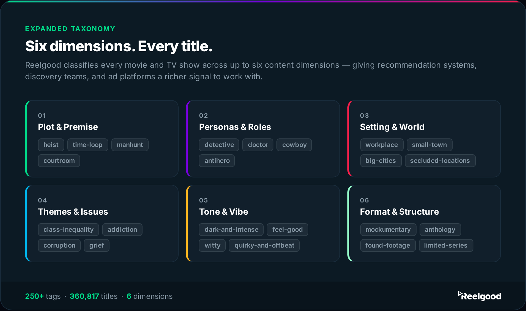Viewport: 526px width, 311px height.
Task: Click the 03 card number
Action: pyautogui.click(x=364, y=116)
